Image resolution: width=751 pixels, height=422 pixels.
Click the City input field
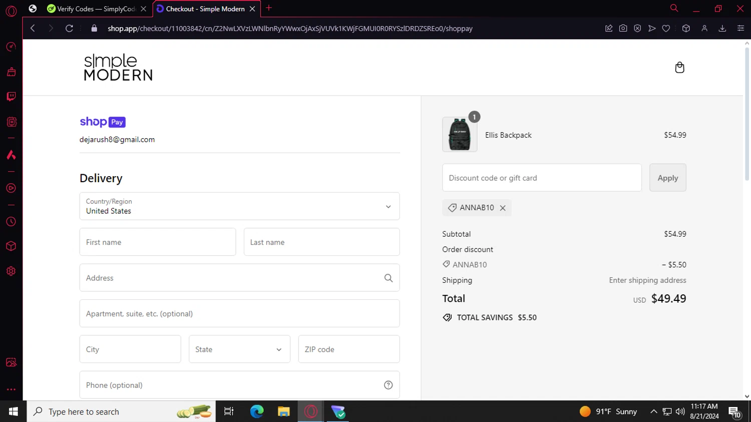[x=130, y=349]
